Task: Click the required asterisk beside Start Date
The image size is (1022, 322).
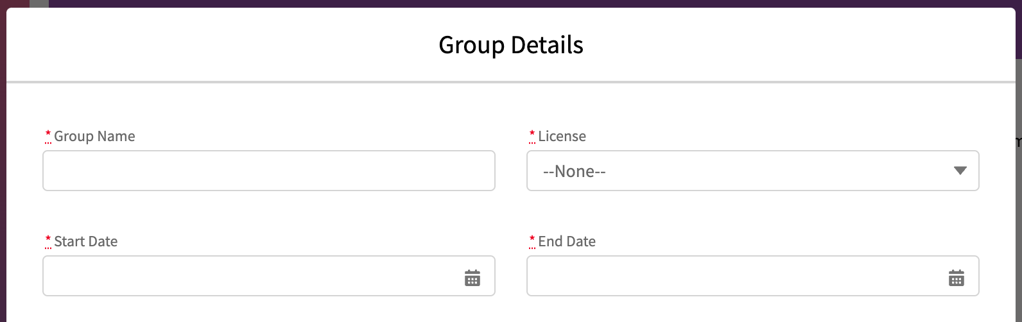Action: click(48, 240)
